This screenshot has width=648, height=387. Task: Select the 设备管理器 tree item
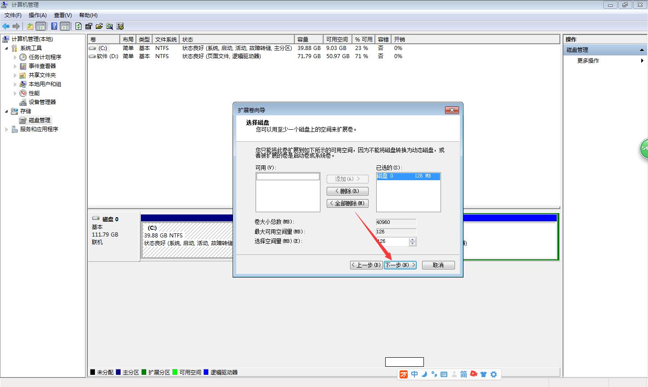point(42,102)
